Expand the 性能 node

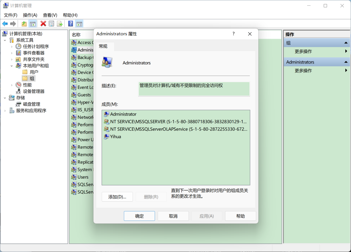pyautogui.click(x=12, y=85)
